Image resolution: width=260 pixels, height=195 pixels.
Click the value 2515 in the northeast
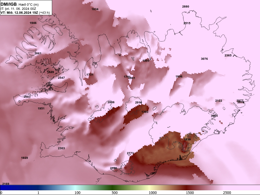coord(187,23)
